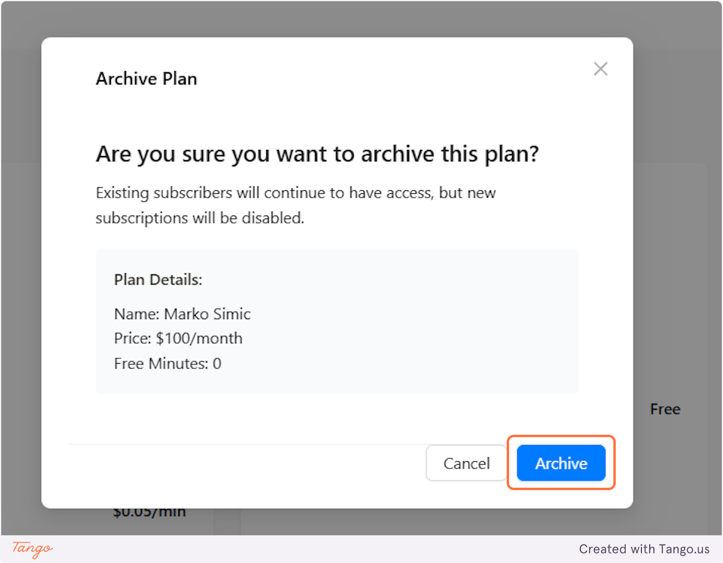Click the Plan Details box

tap(337, 321)
